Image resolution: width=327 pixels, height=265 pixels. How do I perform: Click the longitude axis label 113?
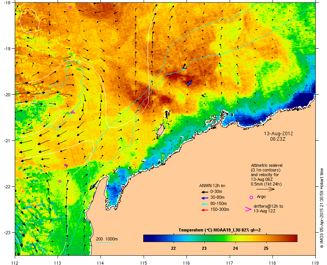click(58, 263)
